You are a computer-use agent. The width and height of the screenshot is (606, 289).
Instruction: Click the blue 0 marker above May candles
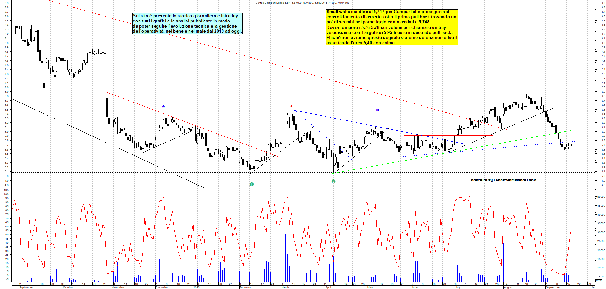(x=378, y=110)
